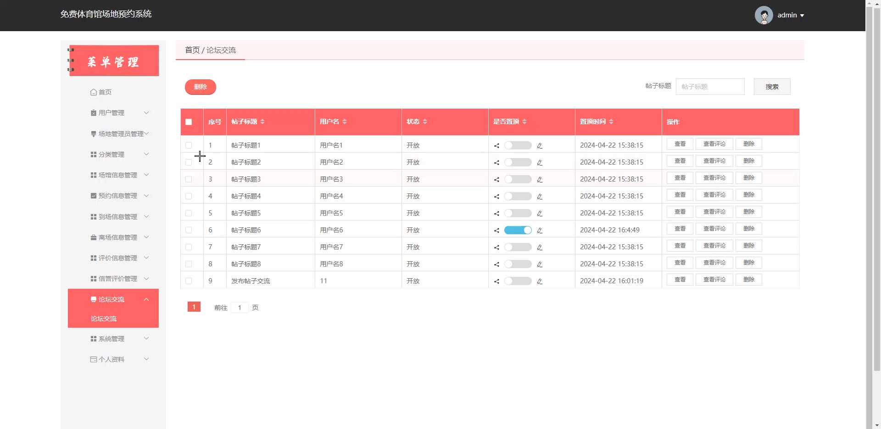Expand the 用户管理 sidebar menu

(119, 113)
